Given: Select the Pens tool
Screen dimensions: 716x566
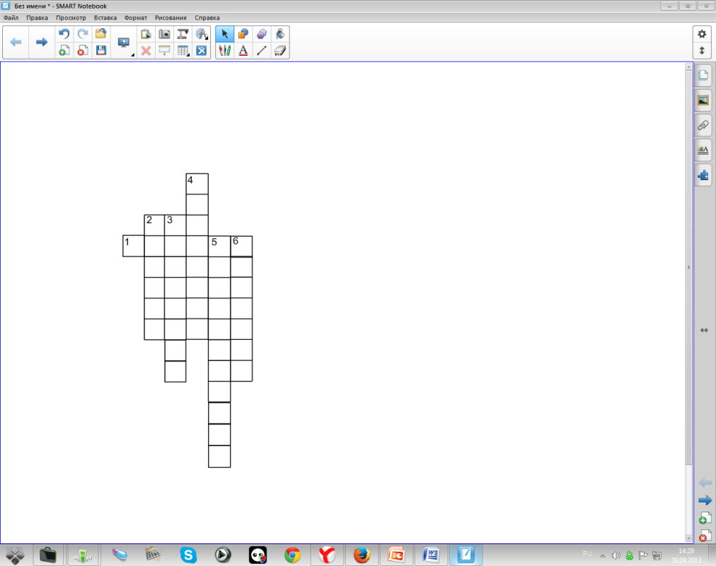Looking at the screenshot, I should pyautogui.click(x=225, y=50).
